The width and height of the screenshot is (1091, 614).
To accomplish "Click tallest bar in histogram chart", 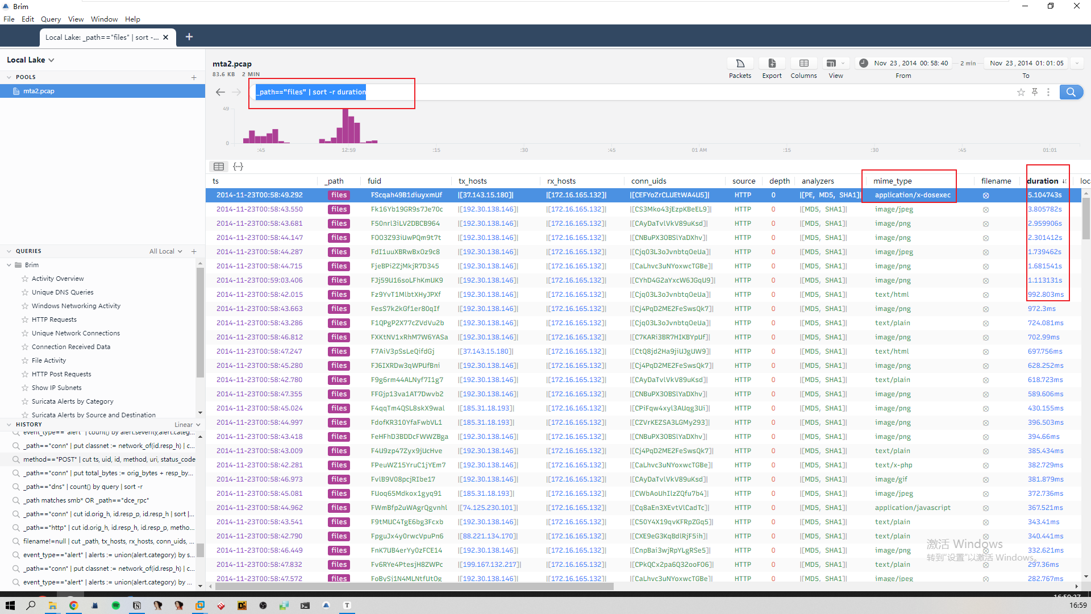I will coord(345,126).
